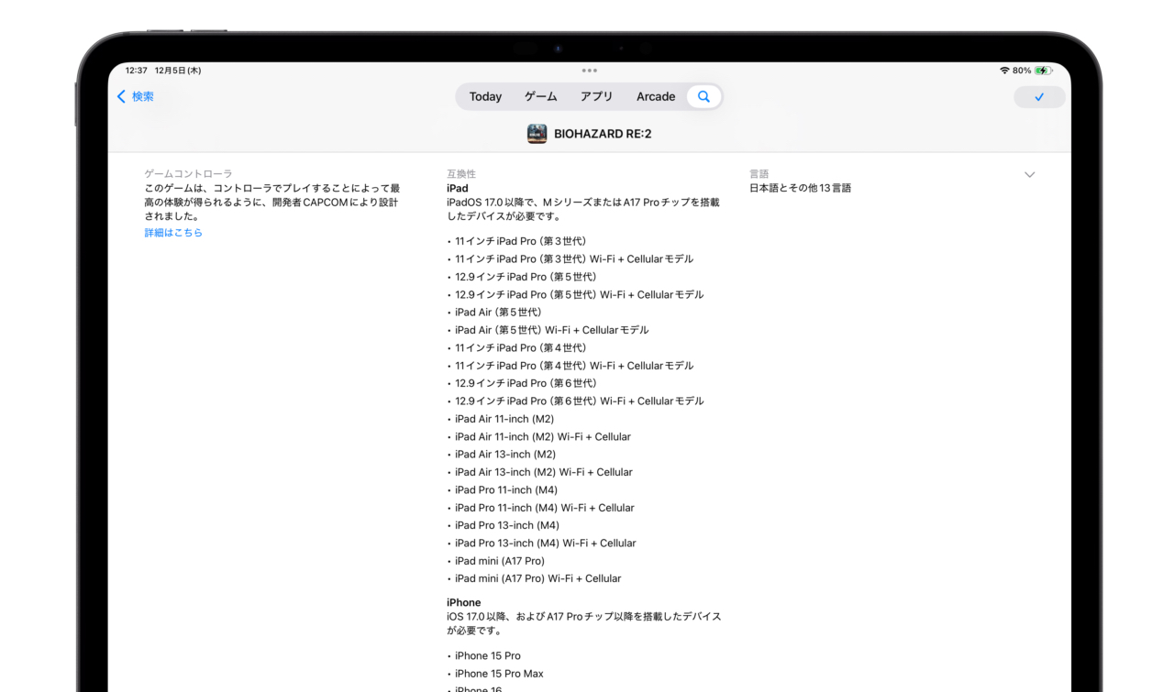Image resolution: width=1174 pixels, height=692 pixels.
Task: Click the 言語 heading
Action: click(759, 173)
